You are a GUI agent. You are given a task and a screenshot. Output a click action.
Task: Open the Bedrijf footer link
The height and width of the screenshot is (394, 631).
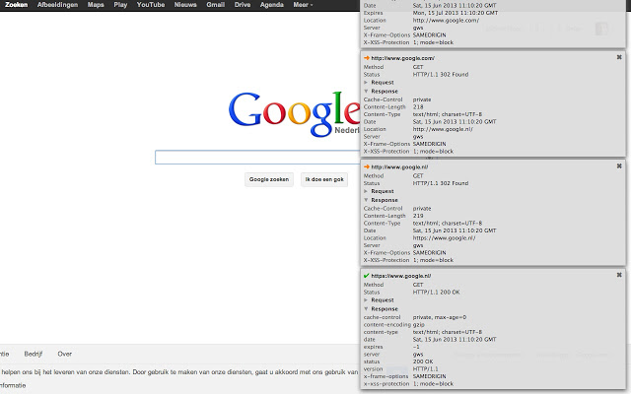pos(33,355)
